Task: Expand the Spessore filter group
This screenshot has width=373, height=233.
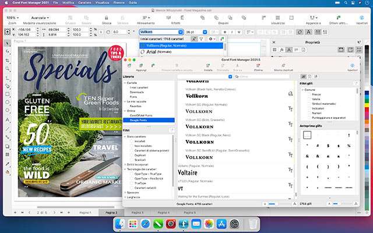Action: click(x=125, y=192)
